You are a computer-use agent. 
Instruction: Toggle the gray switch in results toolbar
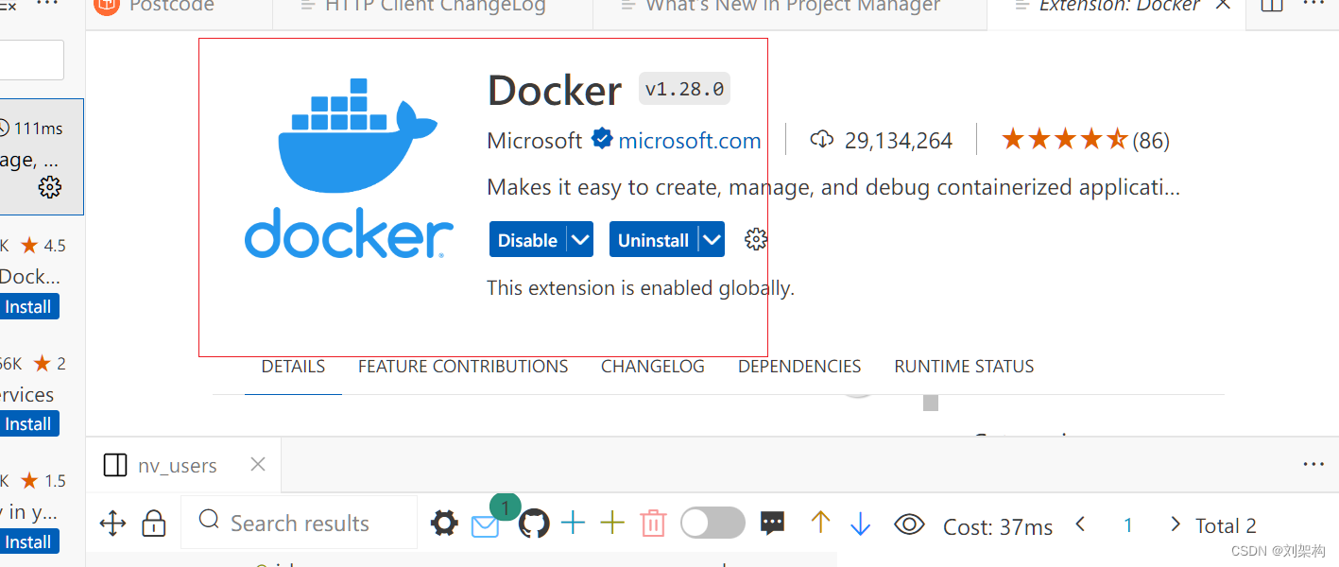click(x=712, y=523)
